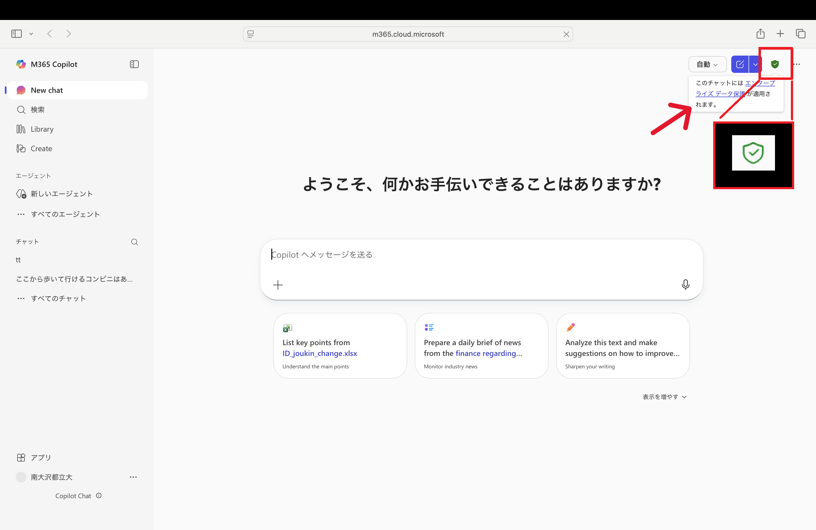Click the plus attach icon in message box
This screenshot has height=530, width=816.
(278, 285)
